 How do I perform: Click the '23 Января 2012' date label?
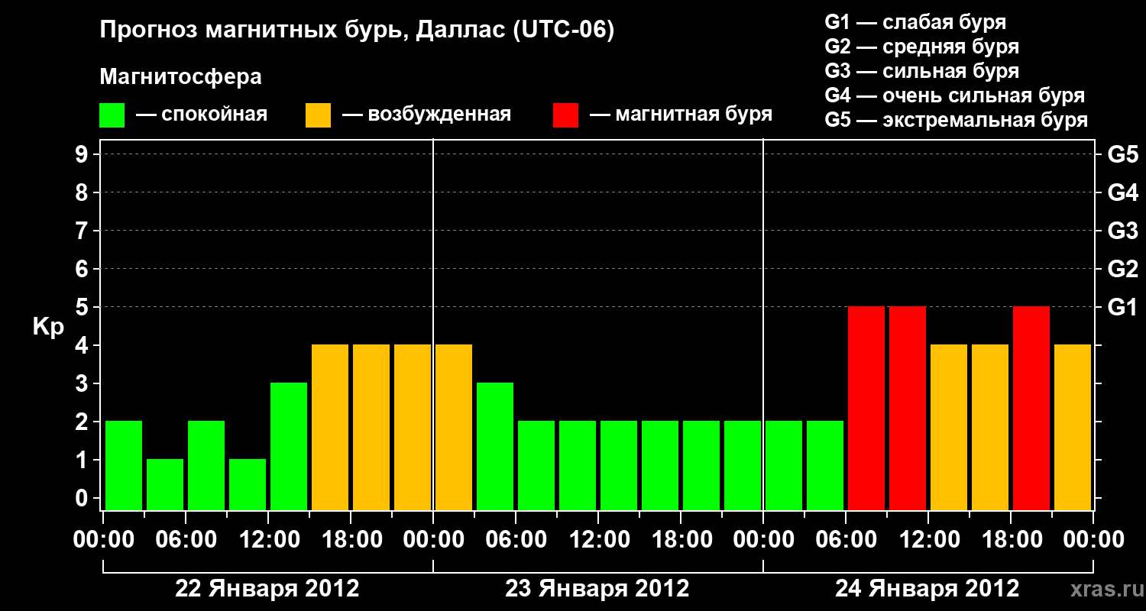(x=597, y=589)
